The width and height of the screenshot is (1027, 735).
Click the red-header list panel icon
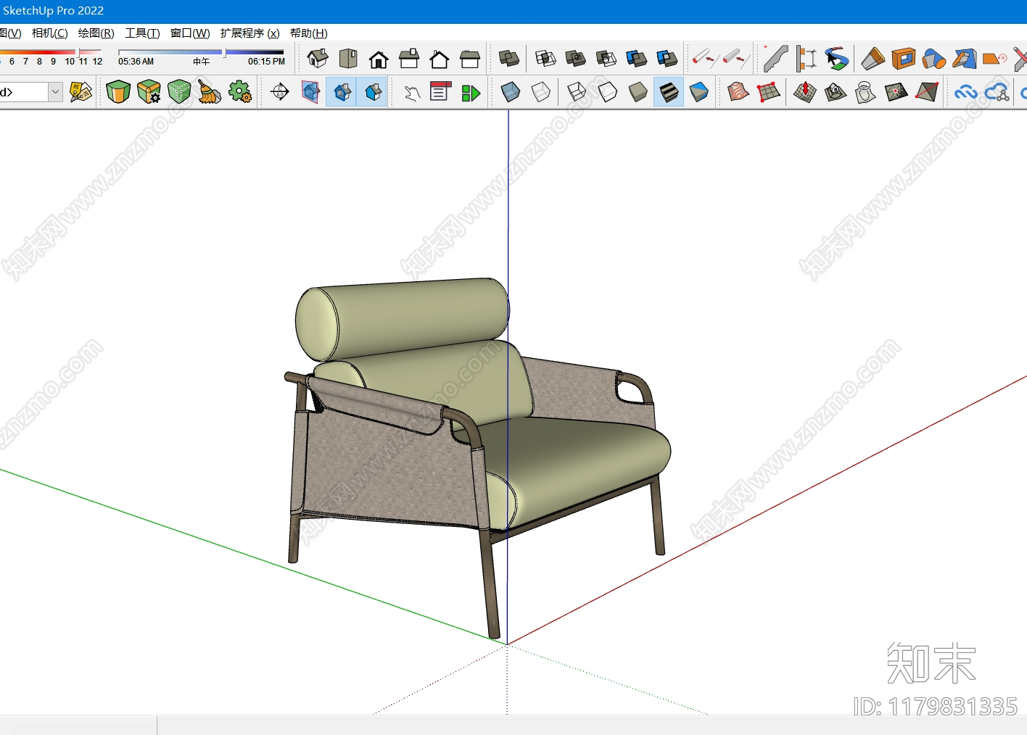coord(440,91)
